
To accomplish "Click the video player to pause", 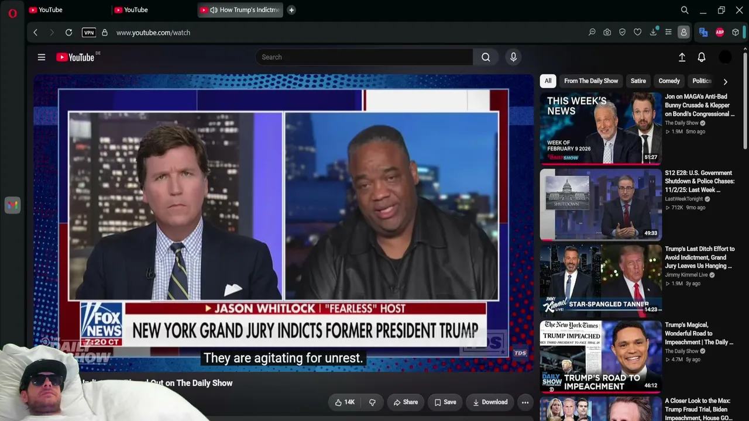I will pyautogui.click(x=283, y=222).
